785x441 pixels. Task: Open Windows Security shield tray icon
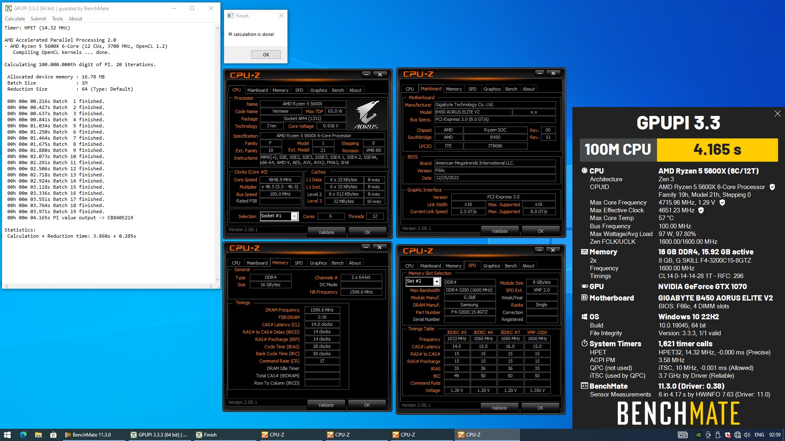(x=728, y=435)
